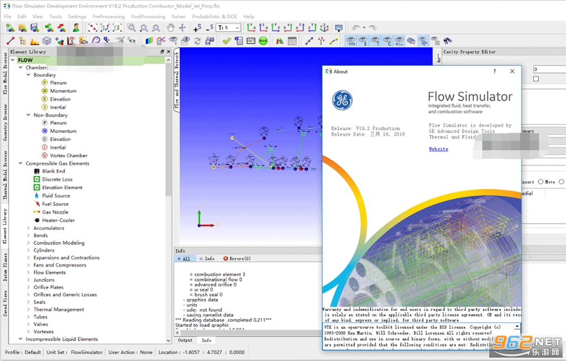The image size is (566, 361).
Task: Click the binoculars search icon
Action: coord(448,41)
